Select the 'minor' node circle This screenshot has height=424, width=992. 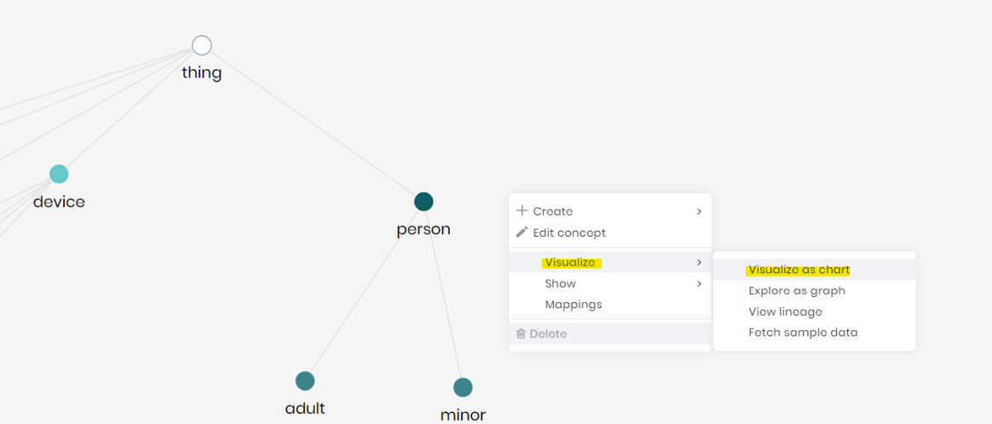tap(463, 387)
